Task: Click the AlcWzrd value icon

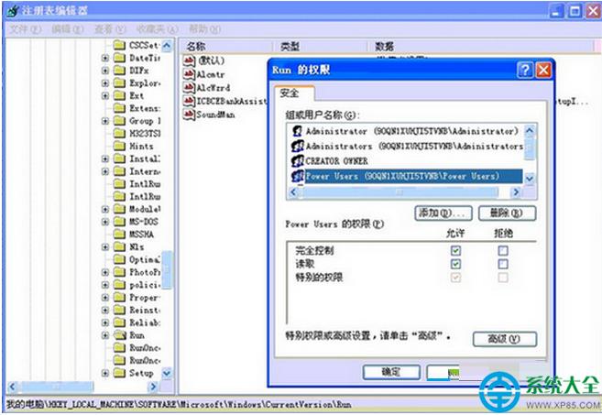Action: coord(189,88)
